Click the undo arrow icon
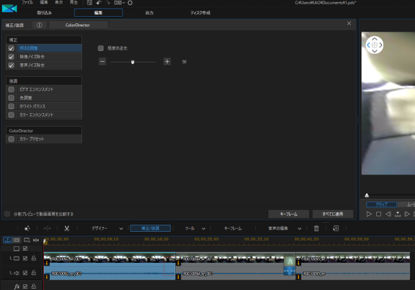 99,3
